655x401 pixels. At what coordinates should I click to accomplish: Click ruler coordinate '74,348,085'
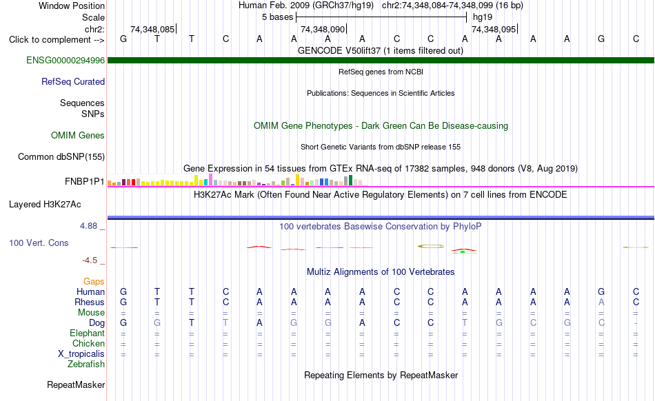[152, 30]
